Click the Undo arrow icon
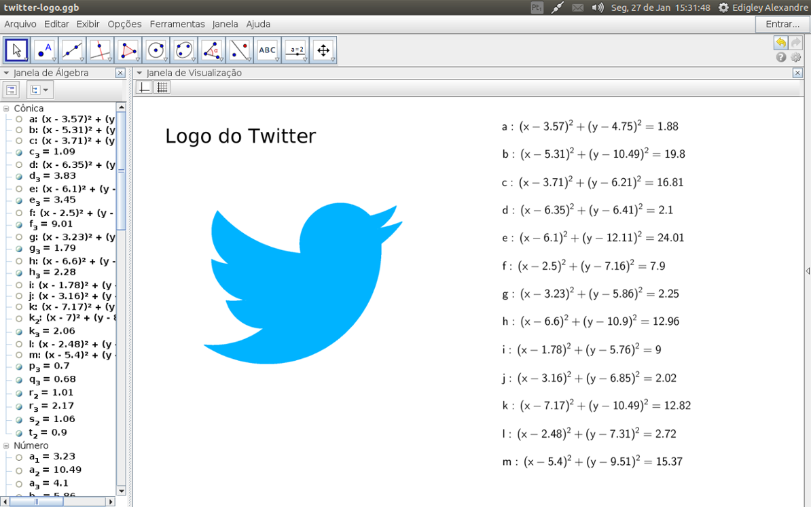Screen dimensions: 811x507 click(780, 42)
